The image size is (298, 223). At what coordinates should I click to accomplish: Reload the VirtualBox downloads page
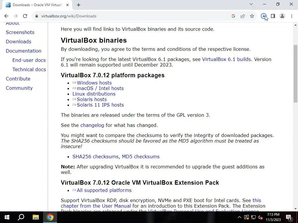click(x=25, y=16)
